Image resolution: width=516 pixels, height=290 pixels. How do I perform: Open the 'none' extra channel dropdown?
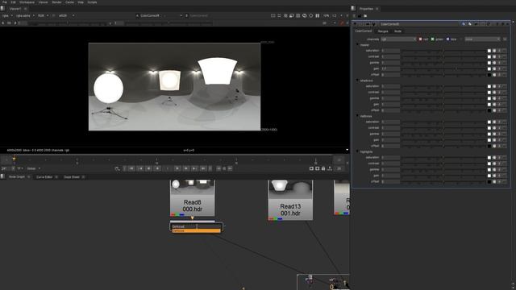click(482, 39)
